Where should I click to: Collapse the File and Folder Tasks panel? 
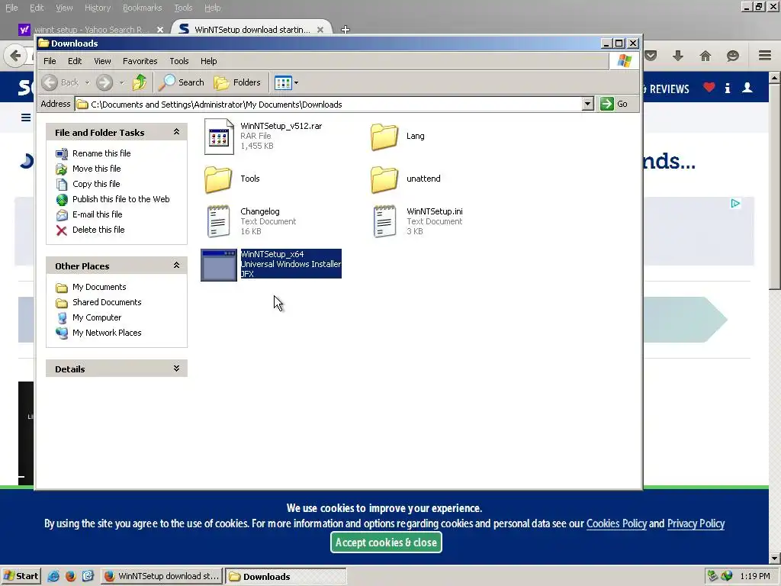(x=176, y=132)
